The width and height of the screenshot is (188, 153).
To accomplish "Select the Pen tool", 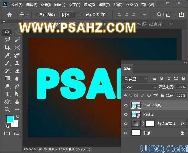I will [x=17, y=86].
